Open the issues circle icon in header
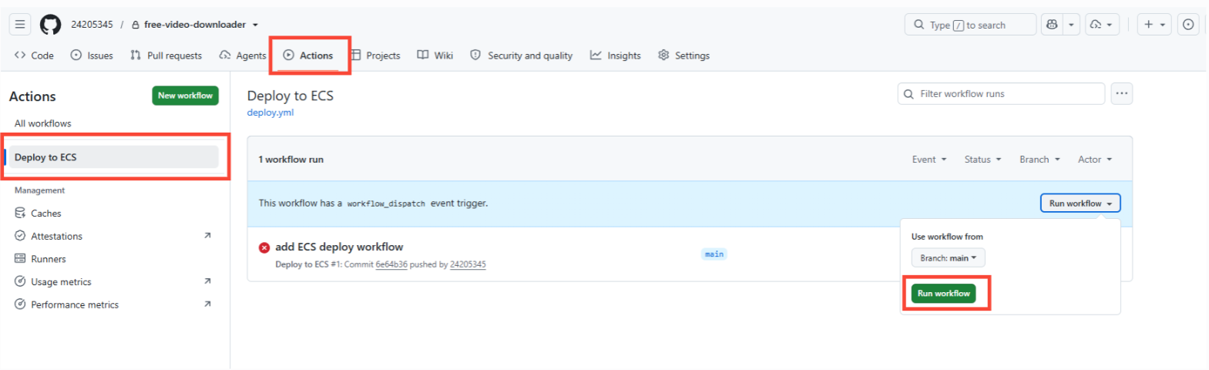This screenshot has width=1209, height=370. pyautogui.click(x=1188, y=25)
